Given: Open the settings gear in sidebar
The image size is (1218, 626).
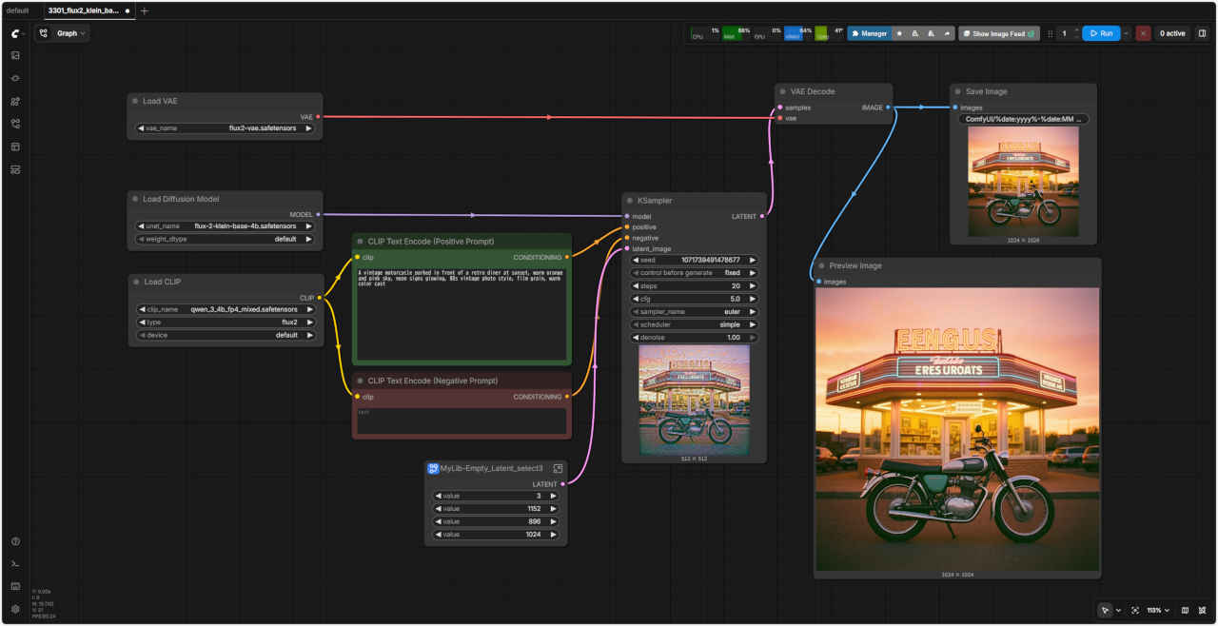Looking at the screenshot, I should pyautogui.click(x=15, y=609).
